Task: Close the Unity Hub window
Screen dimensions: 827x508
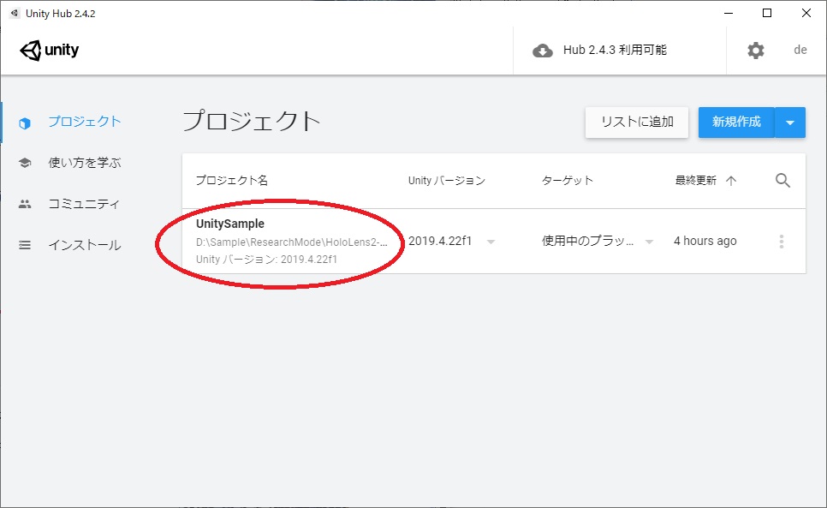Action: coord(806,13)
